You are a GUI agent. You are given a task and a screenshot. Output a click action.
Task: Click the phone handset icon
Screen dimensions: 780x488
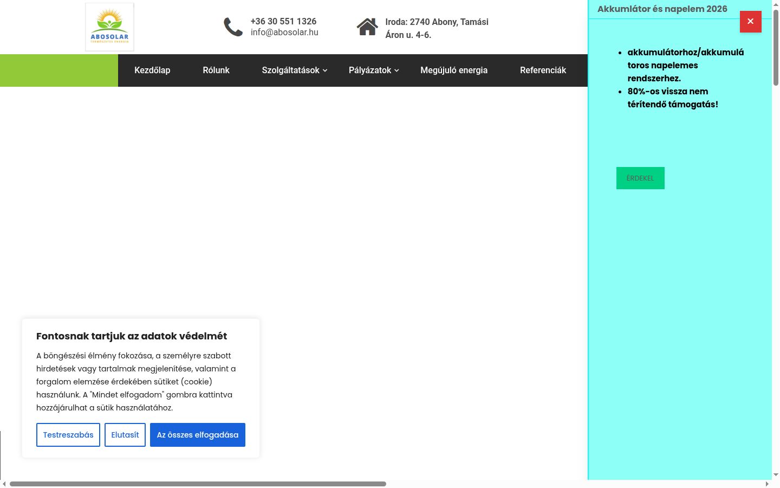(x=233, y=27)
